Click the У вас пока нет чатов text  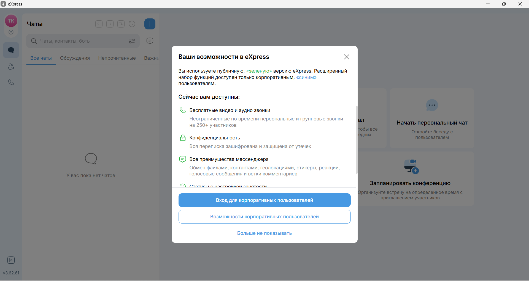(91, 175)
